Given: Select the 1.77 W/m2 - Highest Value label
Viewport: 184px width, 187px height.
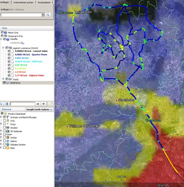Looking at the screenshot, I should click(30, 75).
